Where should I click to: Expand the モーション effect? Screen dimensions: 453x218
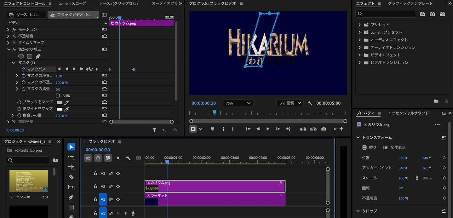(8, 30)
